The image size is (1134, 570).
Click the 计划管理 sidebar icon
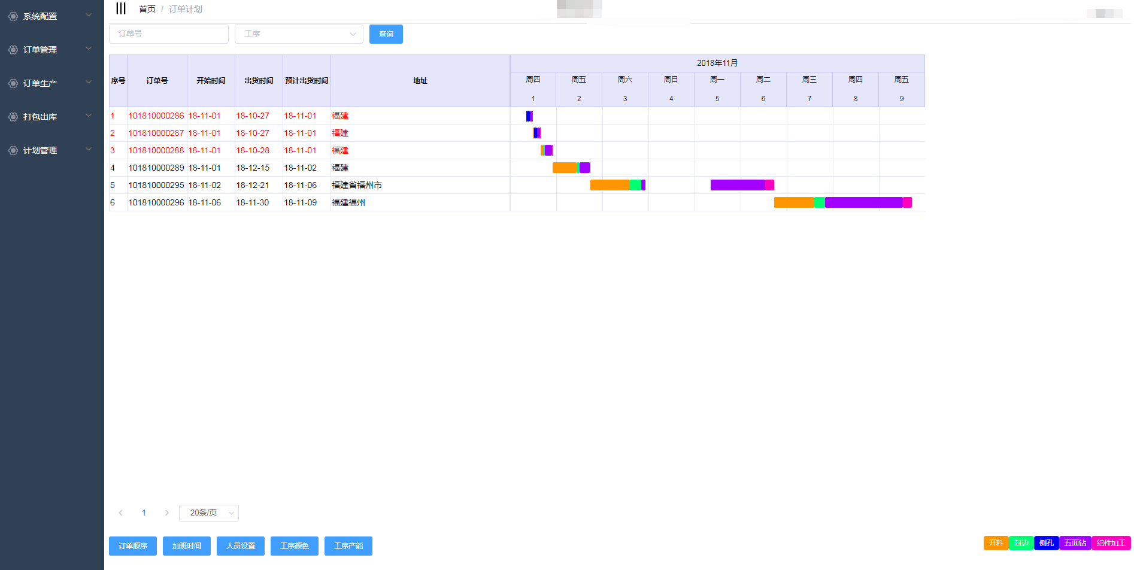pyautogui.click(x=13, y=150)
